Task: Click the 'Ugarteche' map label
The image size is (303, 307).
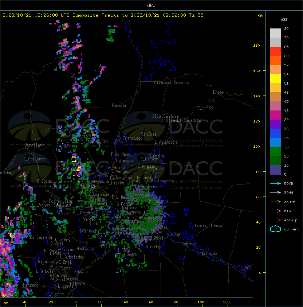Action: coord(90,231)
